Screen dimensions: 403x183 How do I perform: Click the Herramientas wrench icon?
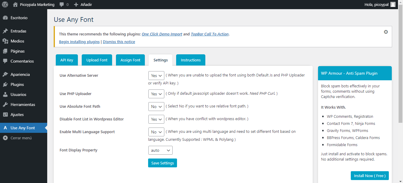tap(5, 104)
